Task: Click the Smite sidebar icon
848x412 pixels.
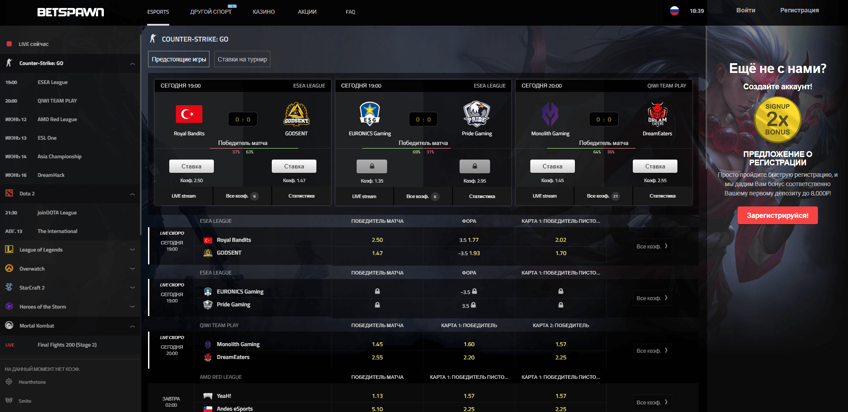Action: tap(9, 401)
